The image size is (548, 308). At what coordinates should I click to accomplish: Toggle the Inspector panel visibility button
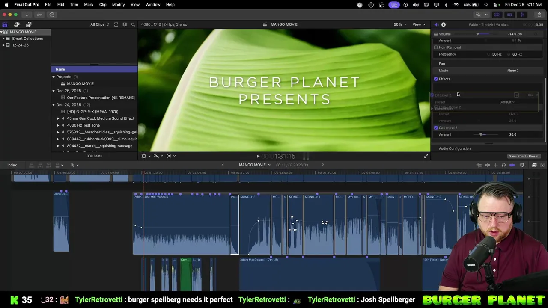click(522, 15)
